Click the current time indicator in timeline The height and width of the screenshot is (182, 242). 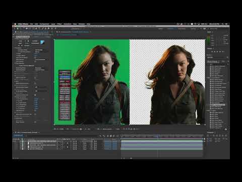pos(157,136)
